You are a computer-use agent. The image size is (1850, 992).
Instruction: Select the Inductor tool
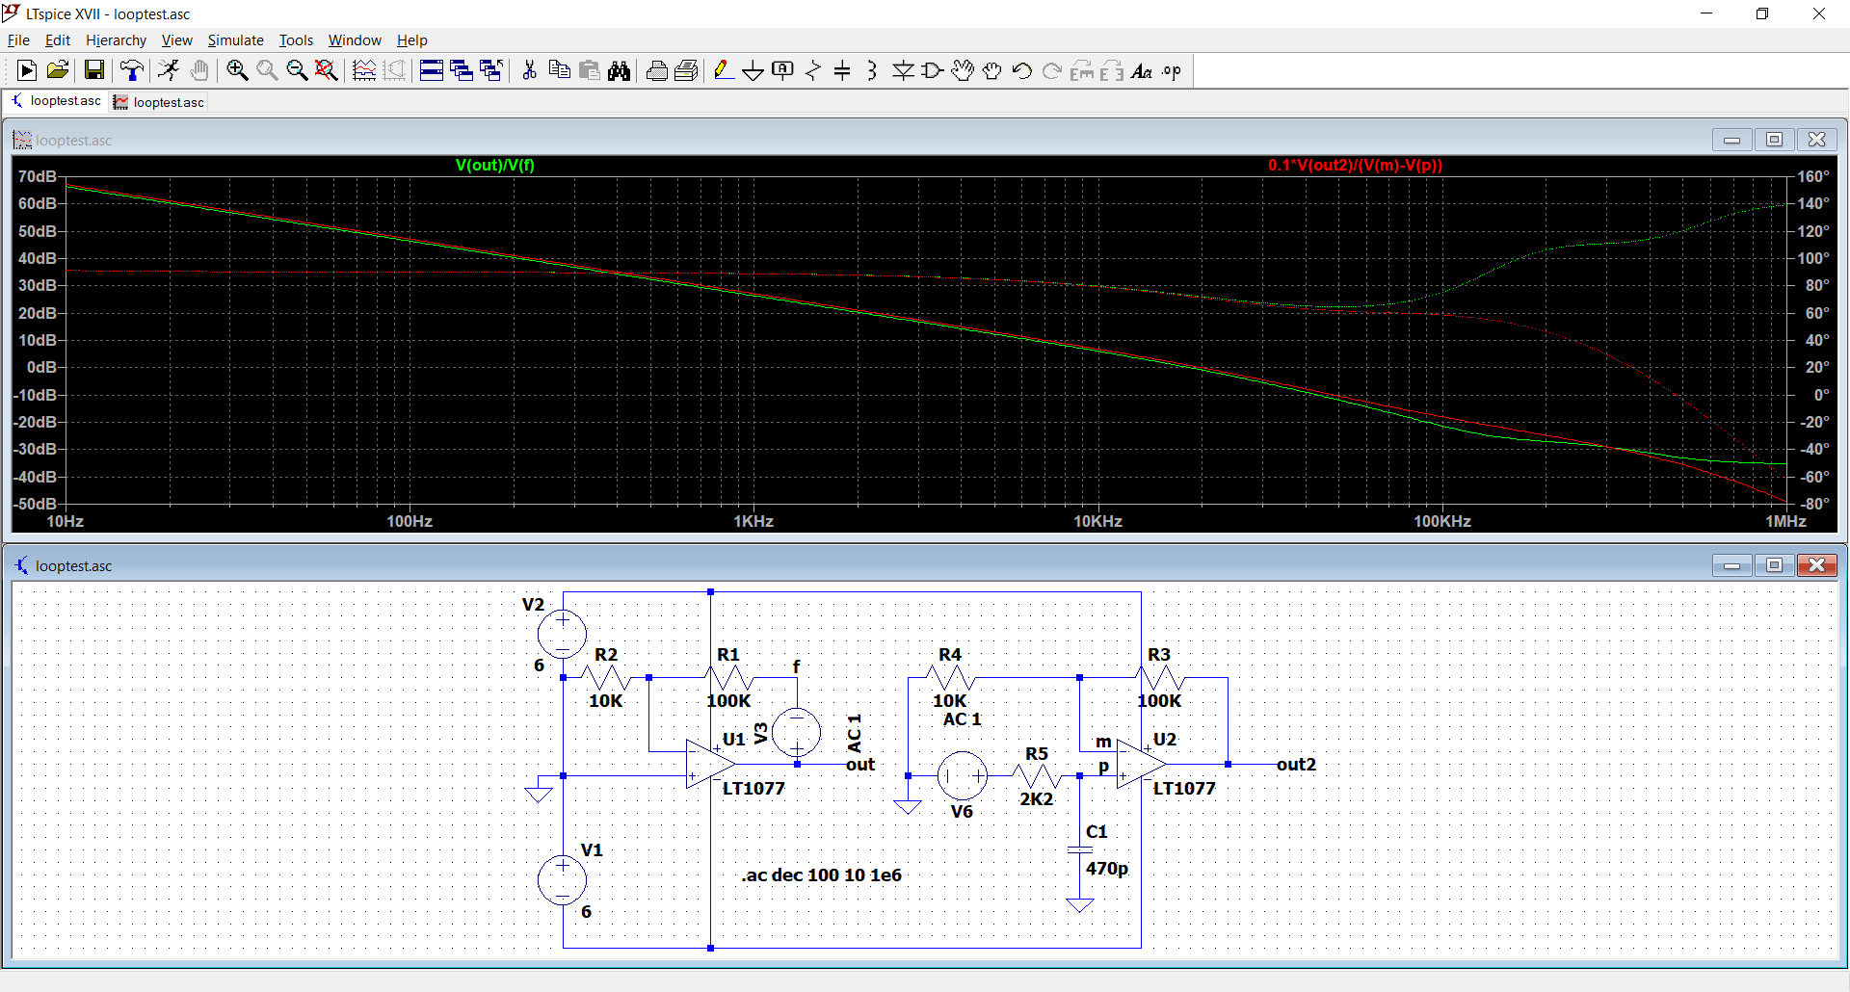coord(872,70)
